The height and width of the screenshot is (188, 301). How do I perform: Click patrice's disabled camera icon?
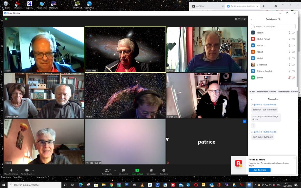(x=293, y=78)
